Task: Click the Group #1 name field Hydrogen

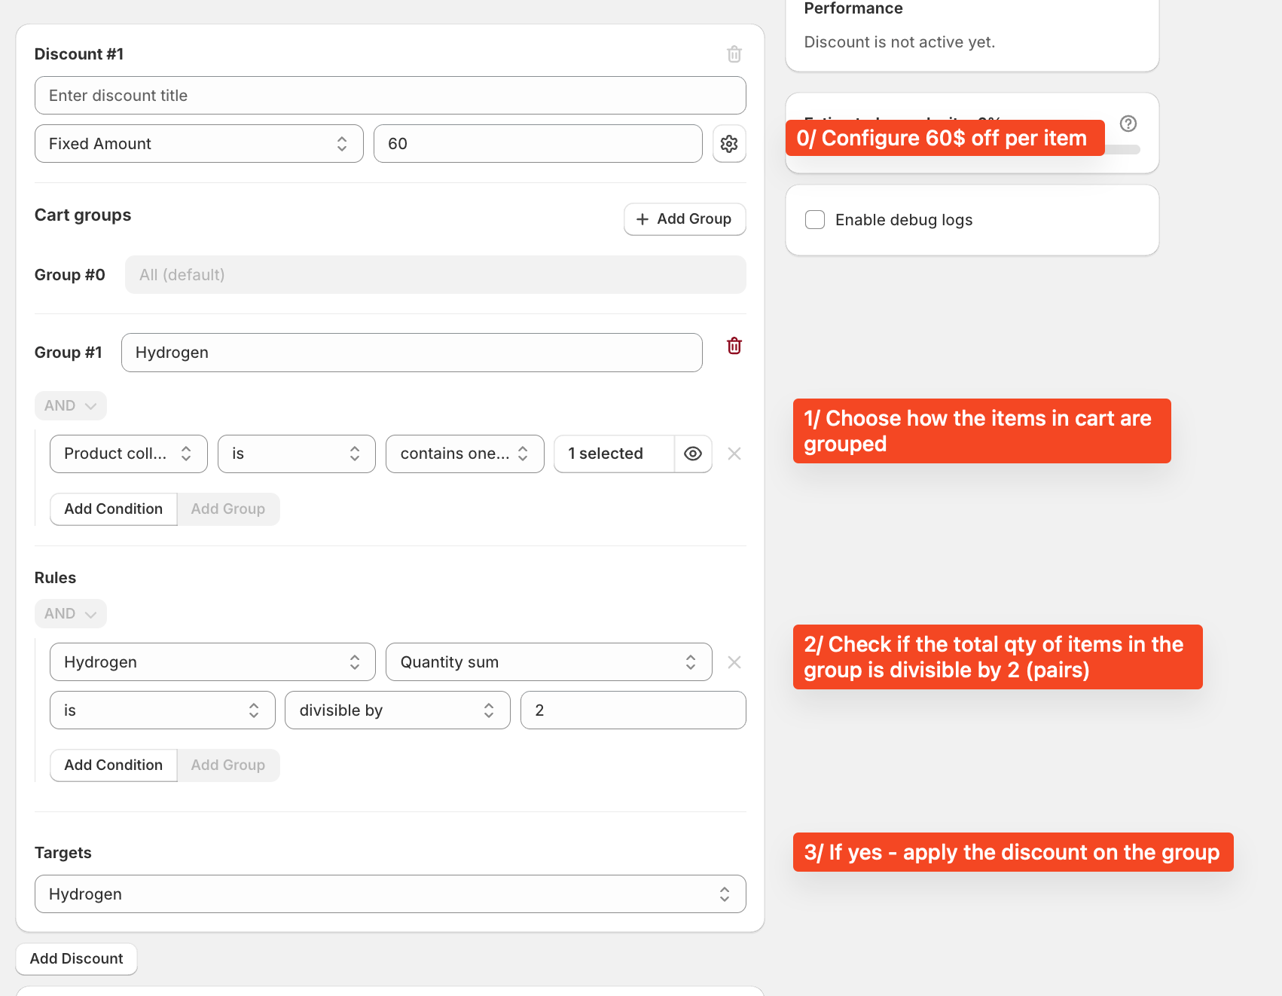Action: click(x=411, y=353)
